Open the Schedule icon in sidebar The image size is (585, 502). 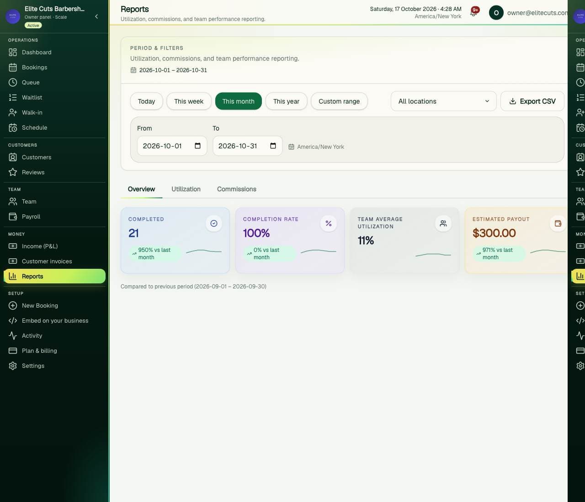(x=13, y=128)
